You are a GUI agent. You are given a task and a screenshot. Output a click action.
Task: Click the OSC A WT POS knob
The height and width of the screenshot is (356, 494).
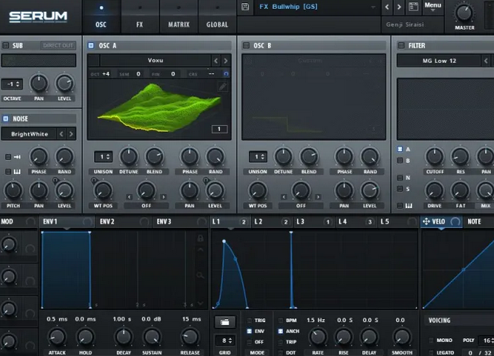pyautogui.click(x=104, y=191)
